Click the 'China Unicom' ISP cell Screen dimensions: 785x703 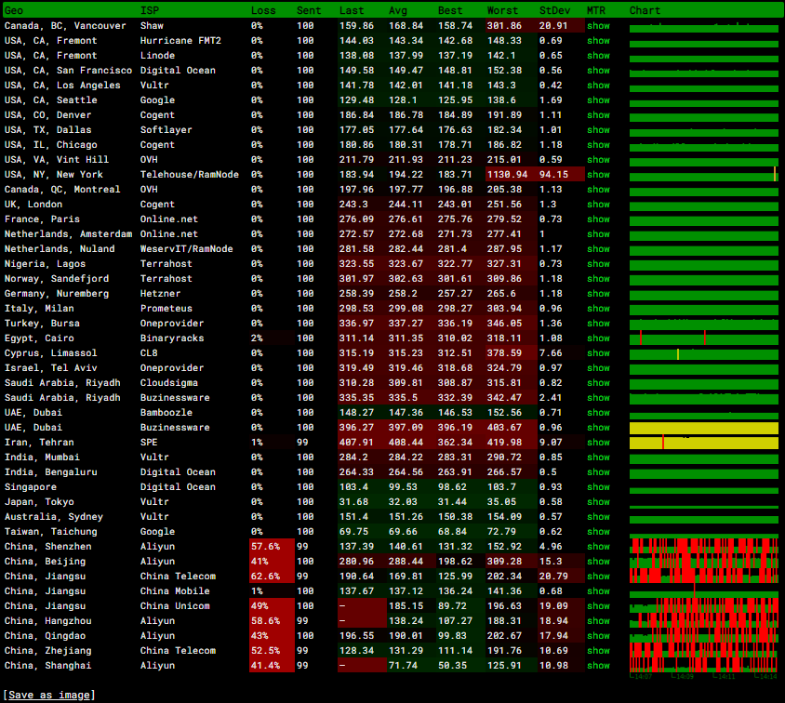click(x=175, y=606)
